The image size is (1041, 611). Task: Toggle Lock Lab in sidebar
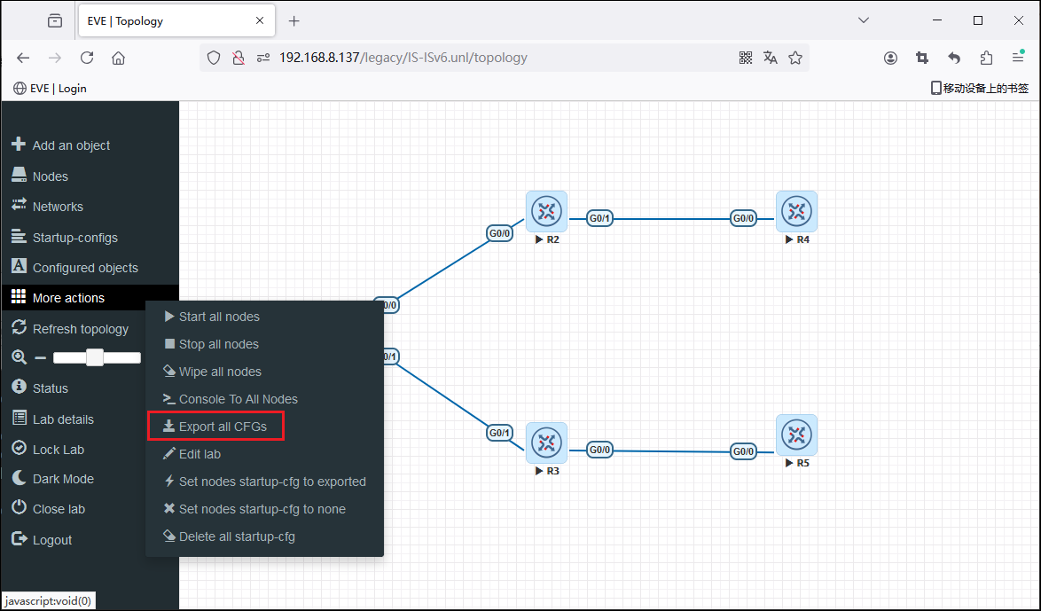point(58,450)
